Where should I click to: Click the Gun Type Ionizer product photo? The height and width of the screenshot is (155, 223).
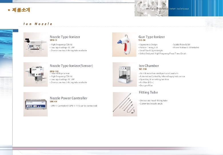(124, 44)
